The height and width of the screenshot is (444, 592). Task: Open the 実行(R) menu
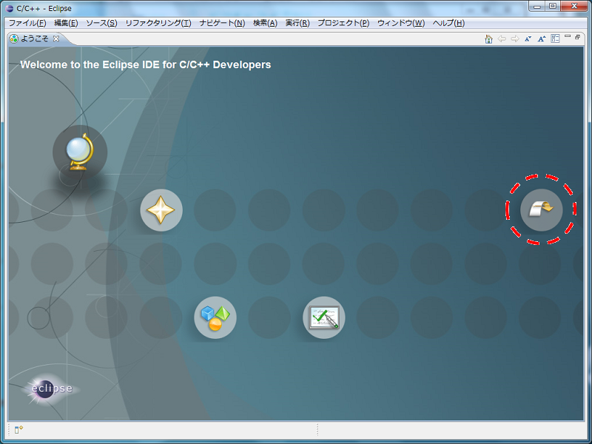click(297, 23)
